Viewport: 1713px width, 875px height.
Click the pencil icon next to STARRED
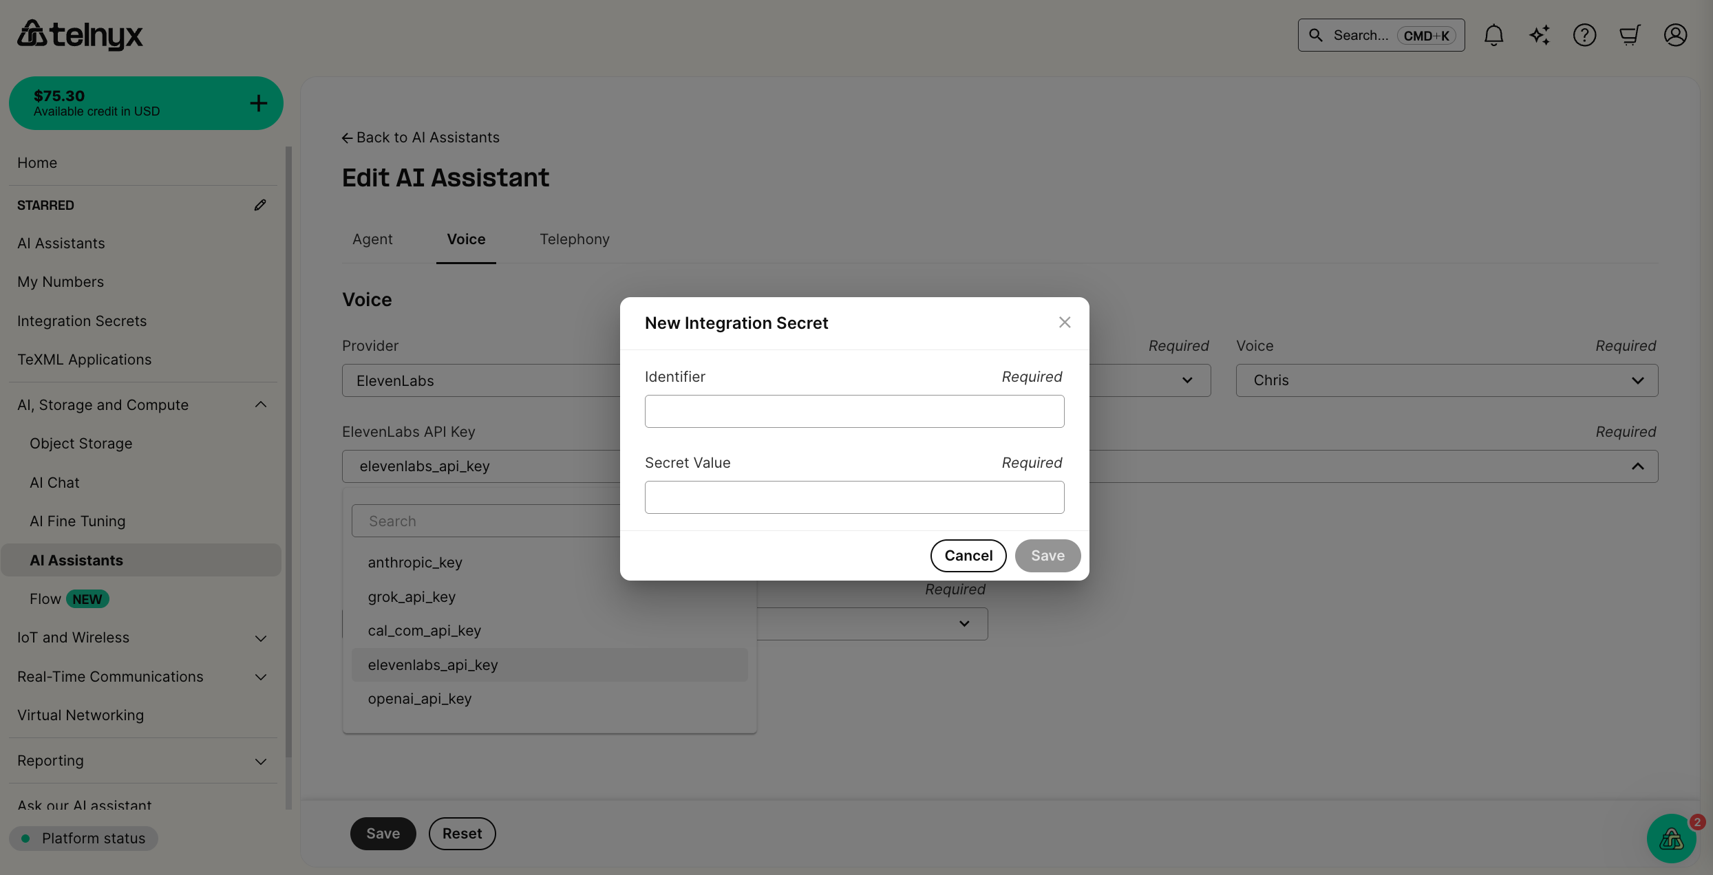pos(259,204)
